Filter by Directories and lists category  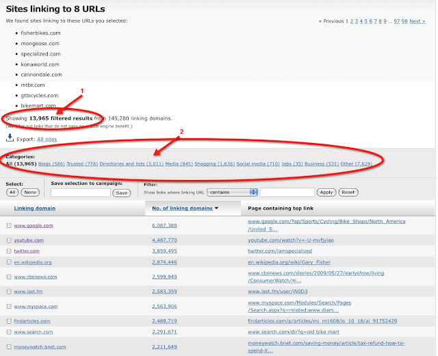coord(131,164)
